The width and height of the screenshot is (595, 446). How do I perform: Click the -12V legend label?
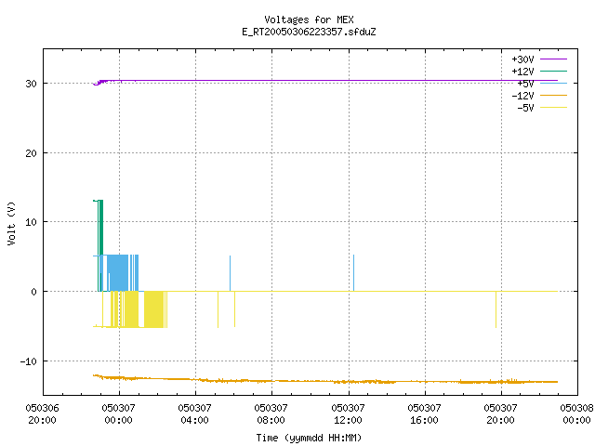pyautogui.click(x=522, y=96)
